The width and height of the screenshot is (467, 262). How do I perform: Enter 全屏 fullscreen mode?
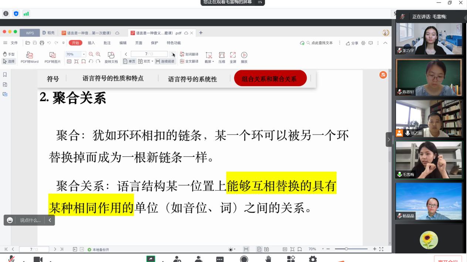click(233, 55)
